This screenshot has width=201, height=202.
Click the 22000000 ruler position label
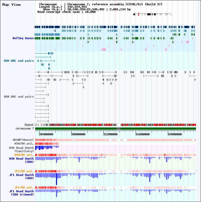click(x=175, y=134)
